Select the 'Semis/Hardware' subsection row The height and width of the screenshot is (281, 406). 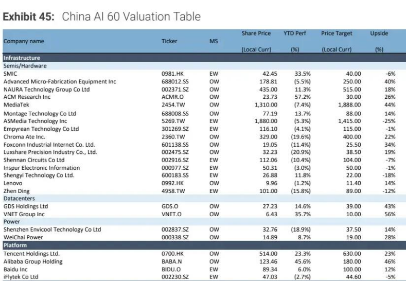pos(204,66)
